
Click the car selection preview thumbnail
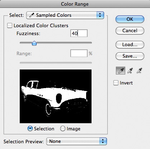pos(56,96)
